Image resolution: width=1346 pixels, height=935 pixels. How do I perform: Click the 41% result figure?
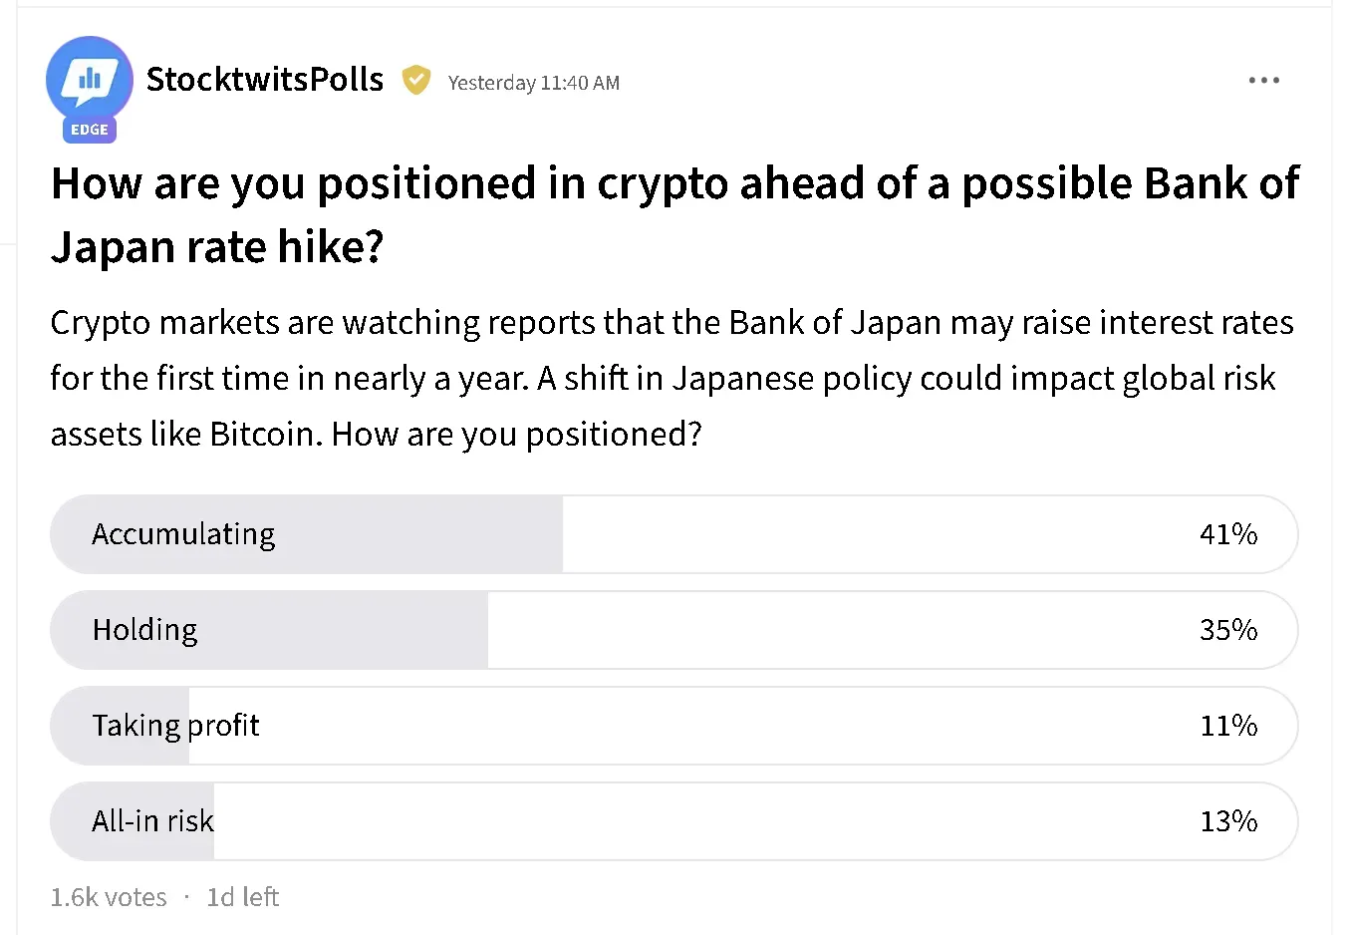(1227, 534)
